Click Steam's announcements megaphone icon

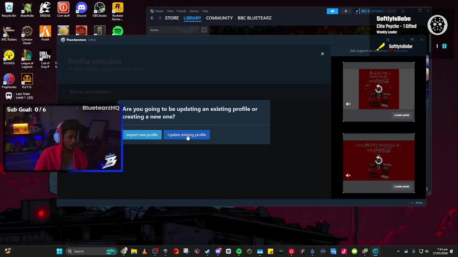pyautogui.click(x=332, y=11)
